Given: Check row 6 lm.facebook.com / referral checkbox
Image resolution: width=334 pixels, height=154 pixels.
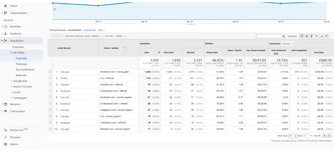Looking at the screenshot, I should (50, 104).
